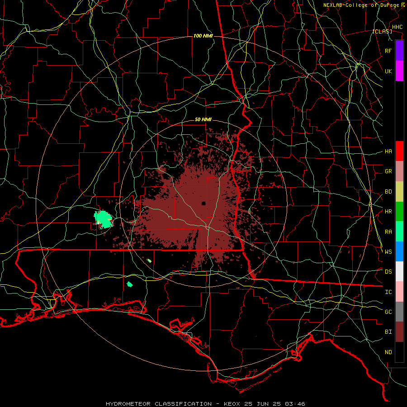
Task: Click the "100 NMI" range ring label
Action: pos(203,36)
